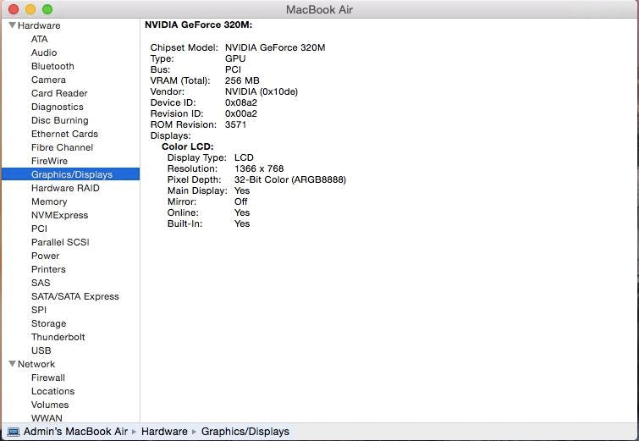Click the Pixel Depth value
This screenshot has height=441, width=639.
290,179
